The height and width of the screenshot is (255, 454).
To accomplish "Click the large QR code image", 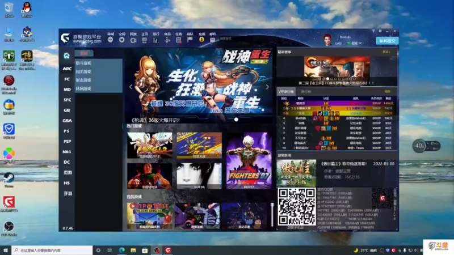I will click(296, 206).
